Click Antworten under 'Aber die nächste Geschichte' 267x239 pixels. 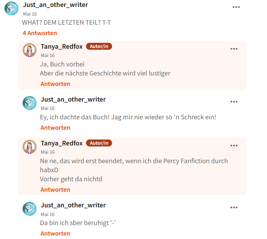[x=55, y=84]
